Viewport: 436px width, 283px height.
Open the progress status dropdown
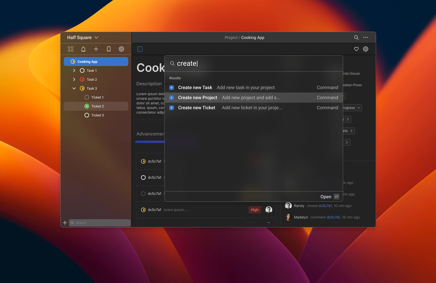coord(352,108)
